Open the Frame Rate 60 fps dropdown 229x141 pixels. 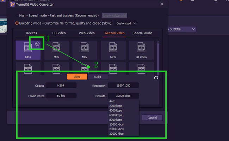click(x=61, y=96)
